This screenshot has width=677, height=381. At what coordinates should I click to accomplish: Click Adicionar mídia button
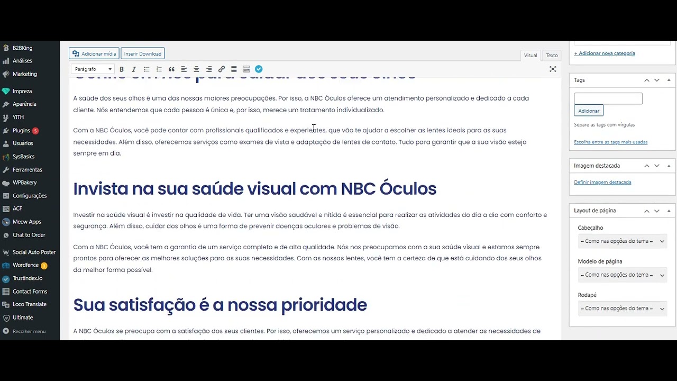[x=94, y=53]
